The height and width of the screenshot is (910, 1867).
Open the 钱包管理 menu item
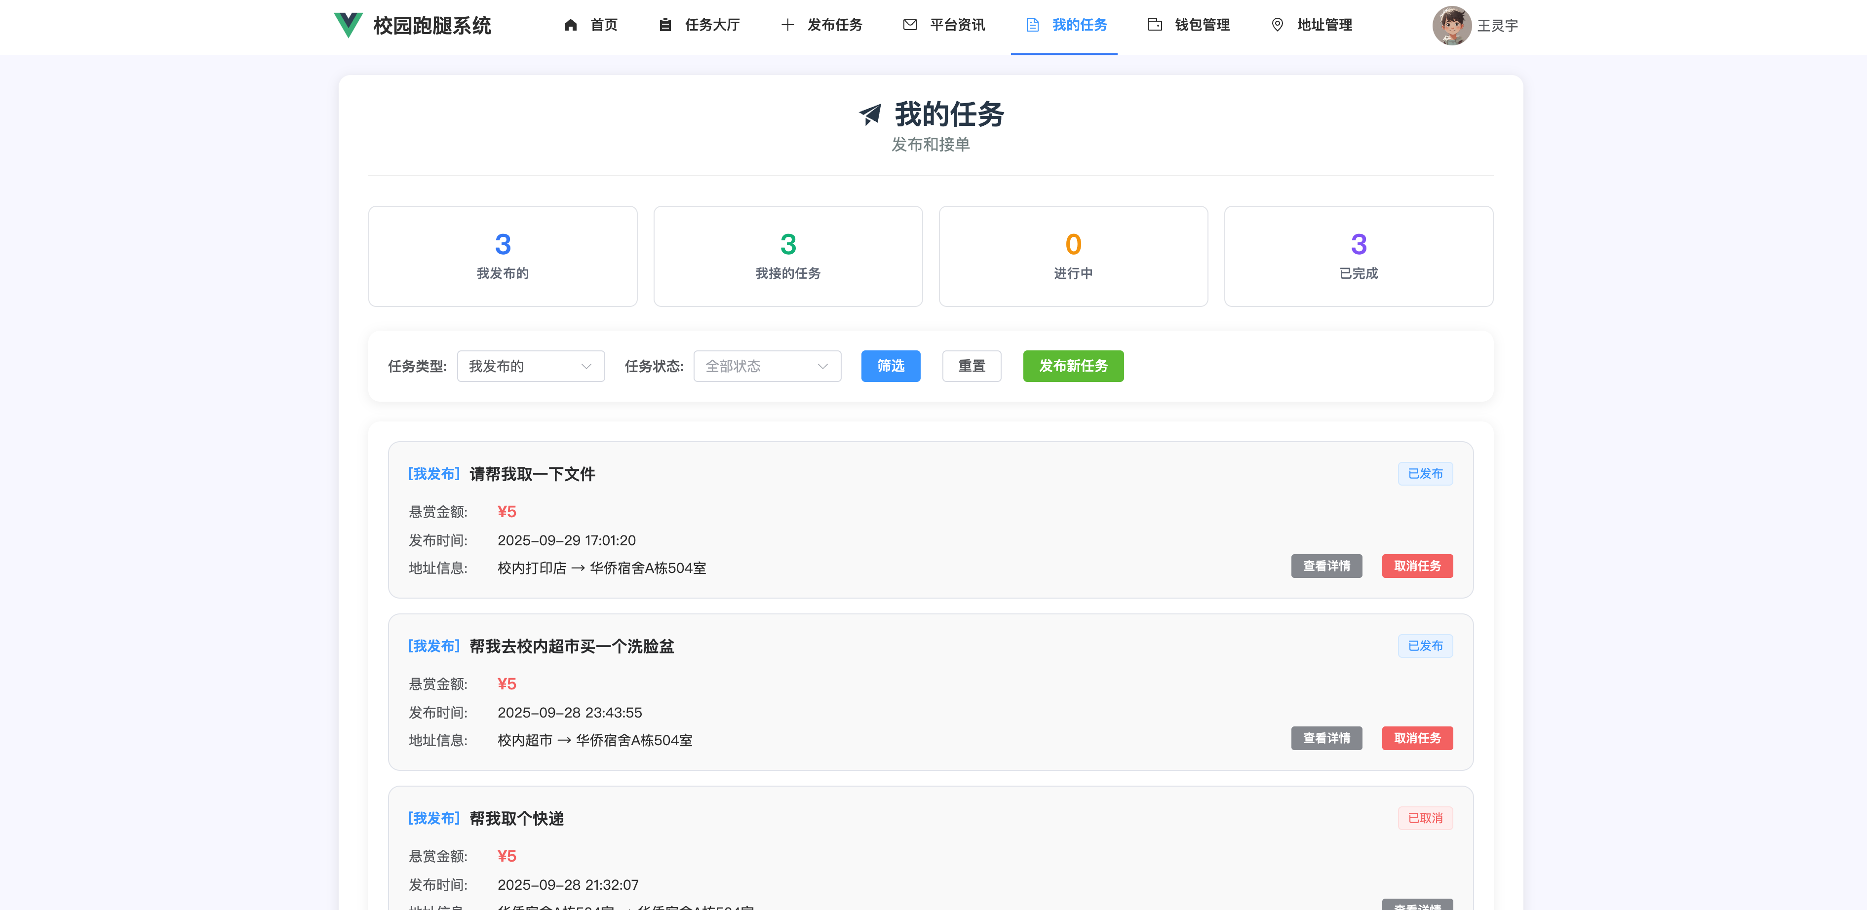pyautogui.click(x=1201, y=25)
